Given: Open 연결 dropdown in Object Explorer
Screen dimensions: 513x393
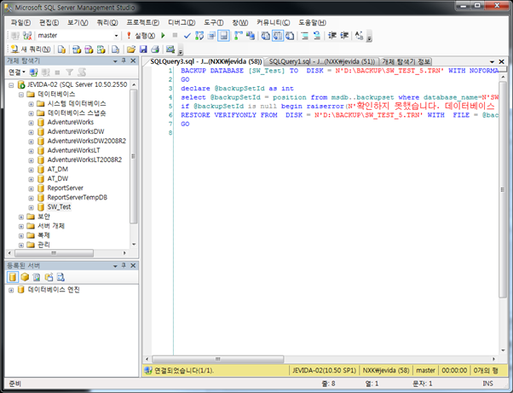Looking at the screenshot, I should tap(17, 72).
